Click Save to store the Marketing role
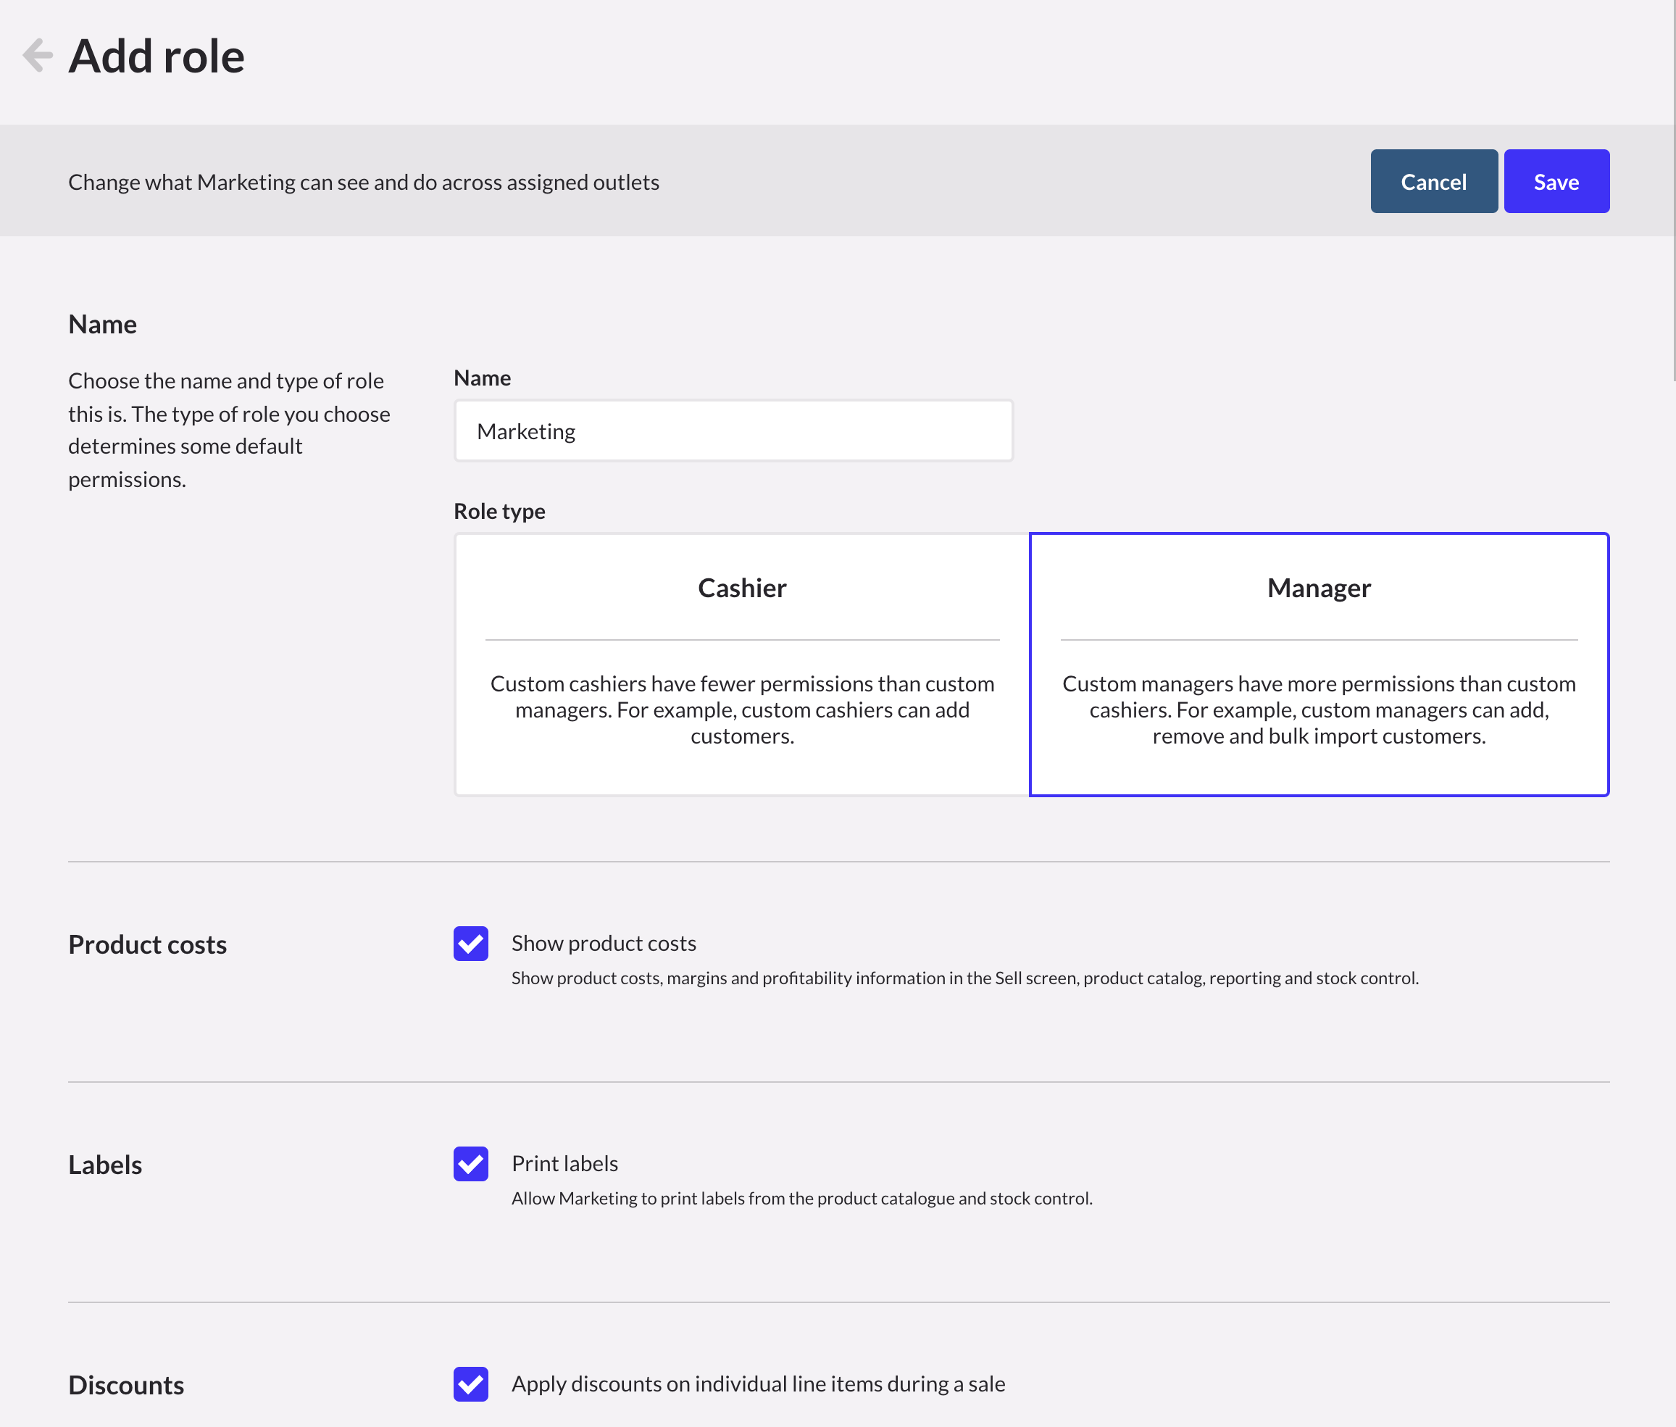Image resolution: width=1676 pixels, height=1427 pixels. pyautogui.click(x=1556, y=180)
